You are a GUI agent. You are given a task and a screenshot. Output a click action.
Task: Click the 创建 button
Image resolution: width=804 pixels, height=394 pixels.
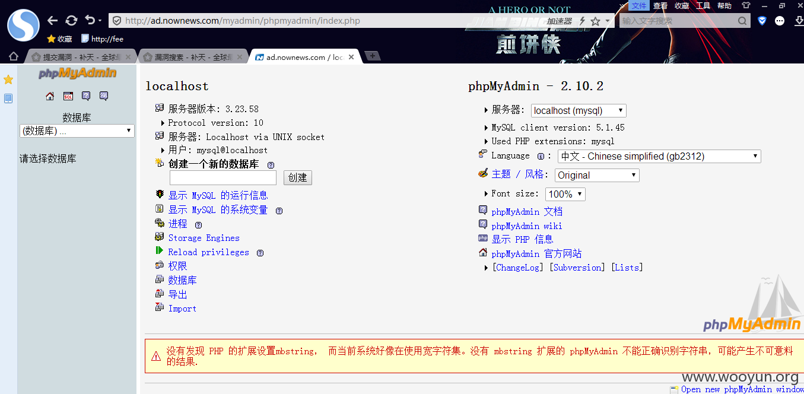click(298, 177)
